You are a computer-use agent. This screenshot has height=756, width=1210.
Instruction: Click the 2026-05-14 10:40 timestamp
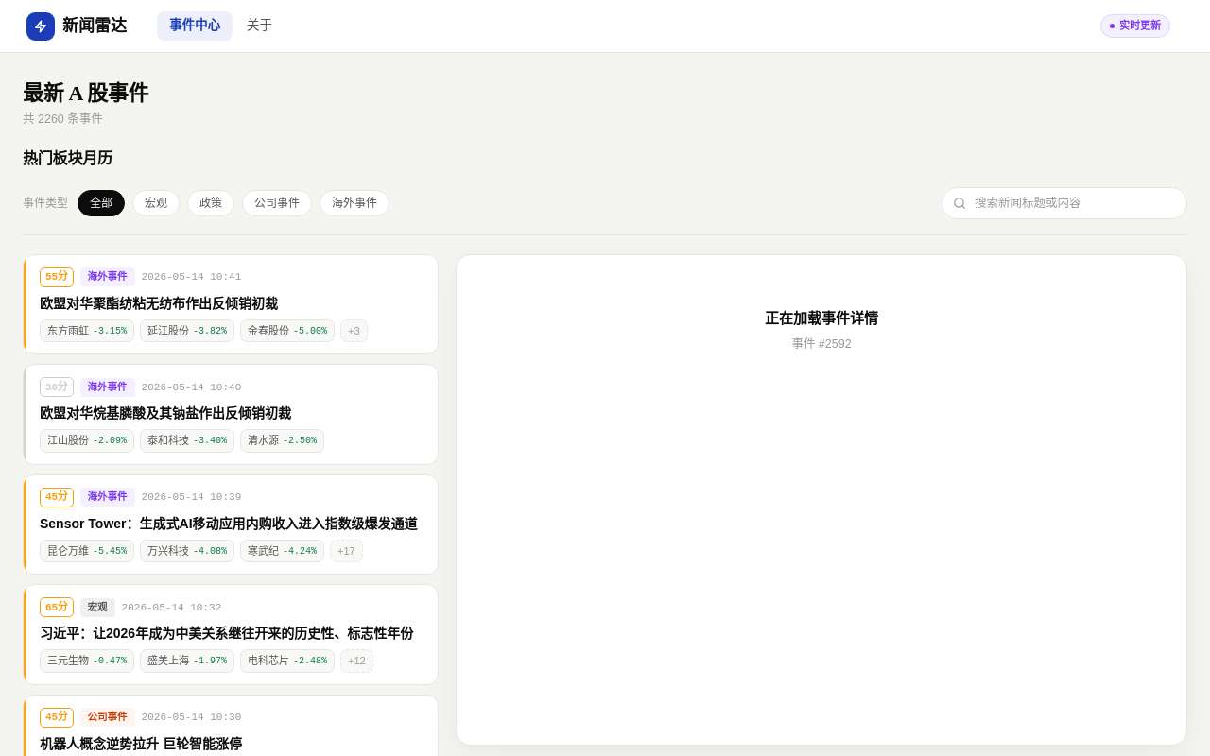point(191,387)
